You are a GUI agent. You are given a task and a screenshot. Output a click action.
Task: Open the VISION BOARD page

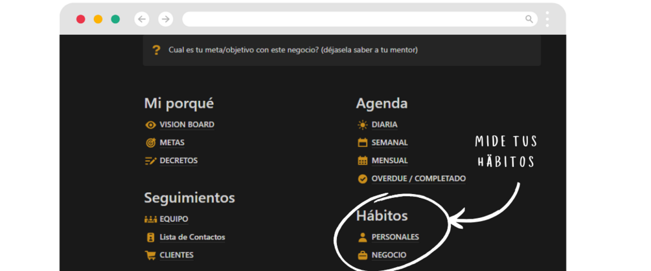point(187,125)
